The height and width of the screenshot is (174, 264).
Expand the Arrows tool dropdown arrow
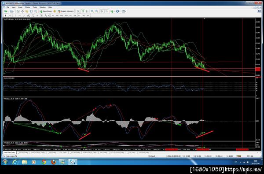[48, 15]
